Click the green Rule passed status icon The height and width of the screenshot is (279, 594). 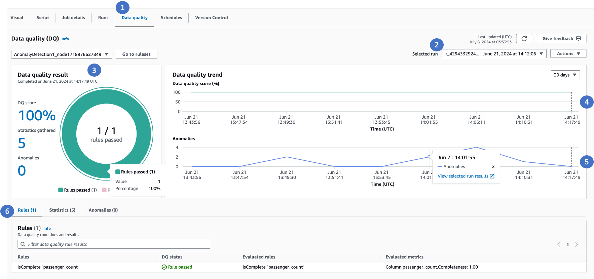point(164,267)
